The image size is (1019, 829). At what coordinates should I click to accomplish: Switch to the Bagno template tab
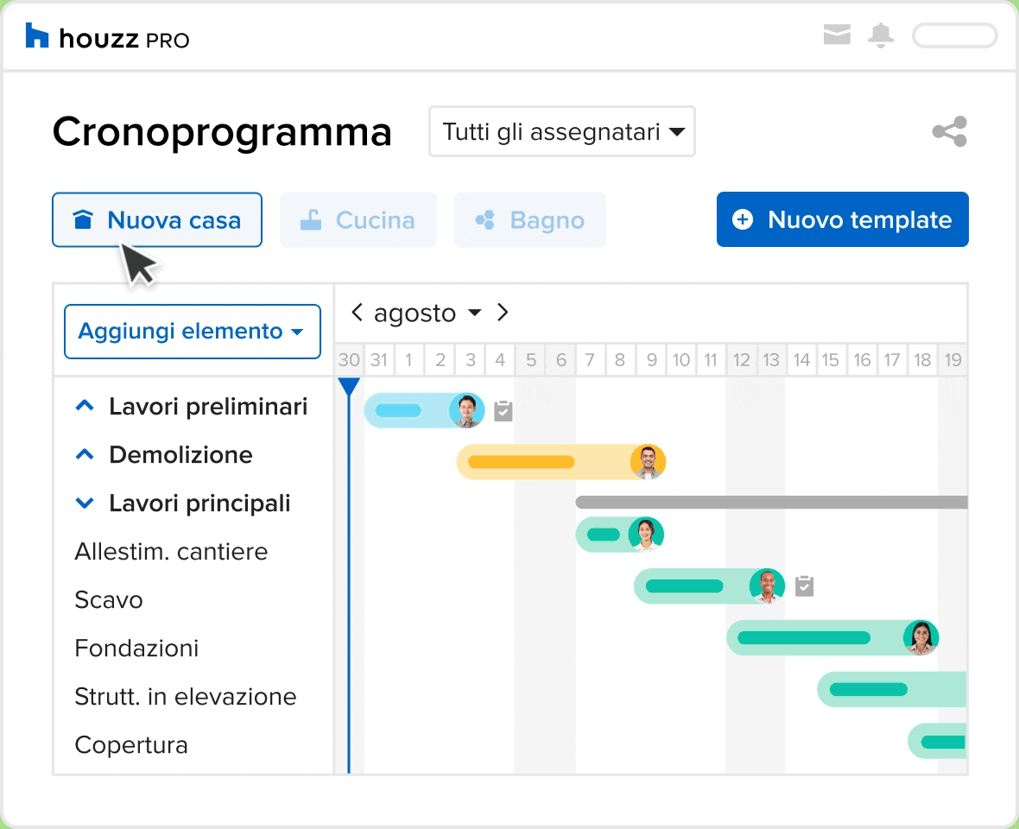coord(529,220)
